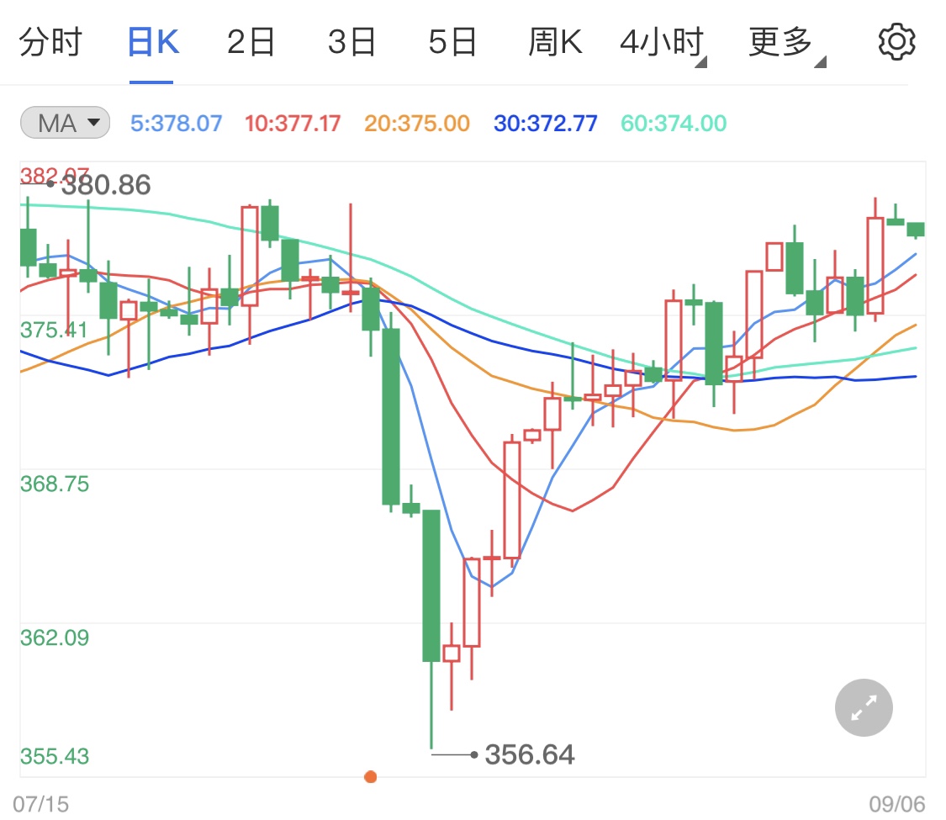
Task: Tap the 380.86 current price label
Action: [x=105, y=183]
